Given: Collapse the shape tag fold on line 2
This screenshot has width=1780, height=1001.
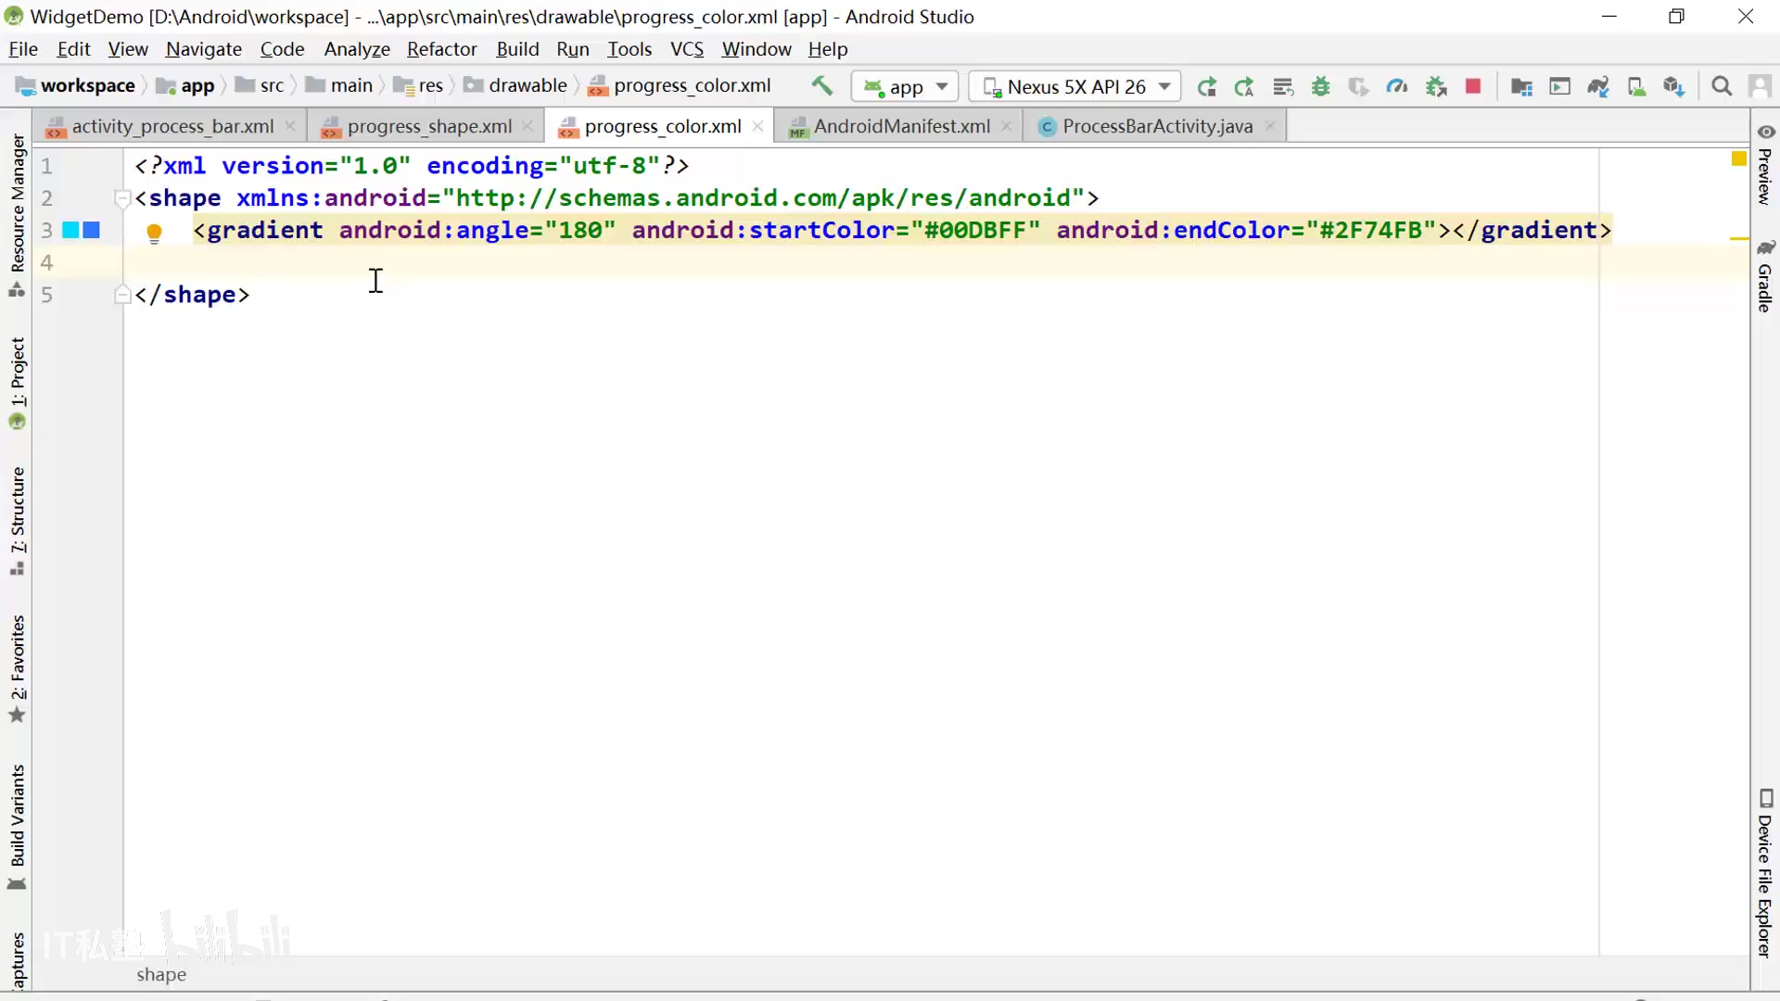Looking at the screenshot, I should [121, 198].
